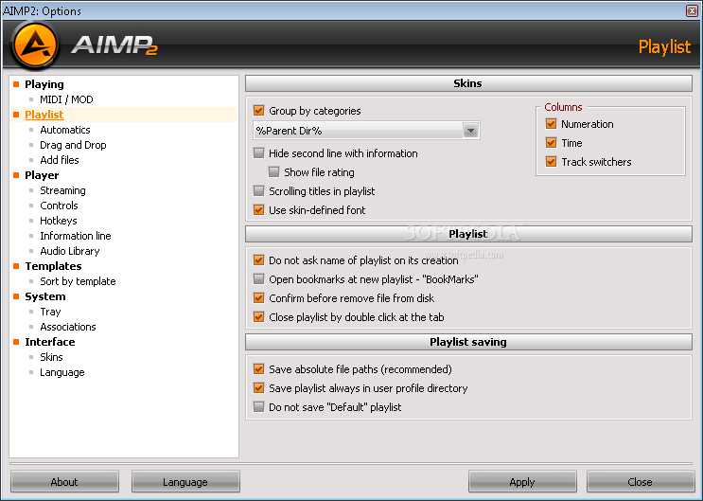The width and height of the screenshot is (703, 501).
Task: Open Skins item in options tree
Action: 51,357
